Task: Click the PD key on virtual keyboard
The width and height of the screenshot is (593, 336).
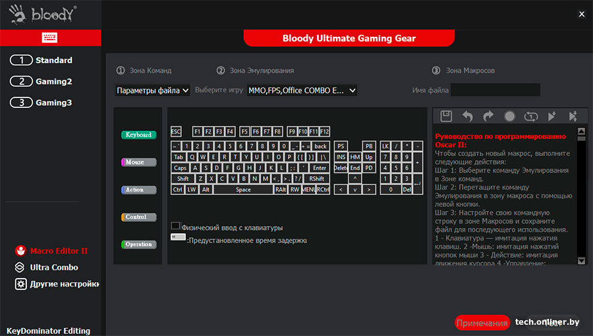Action: point(369,168)
